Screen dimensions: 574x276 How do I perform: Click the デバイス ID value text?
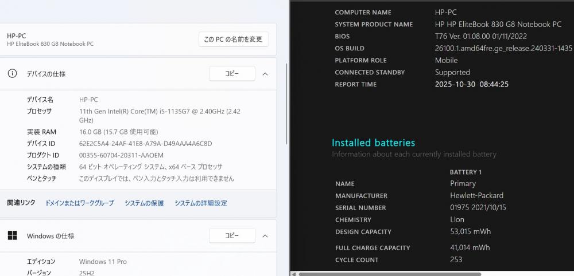(x=145, y=143)
